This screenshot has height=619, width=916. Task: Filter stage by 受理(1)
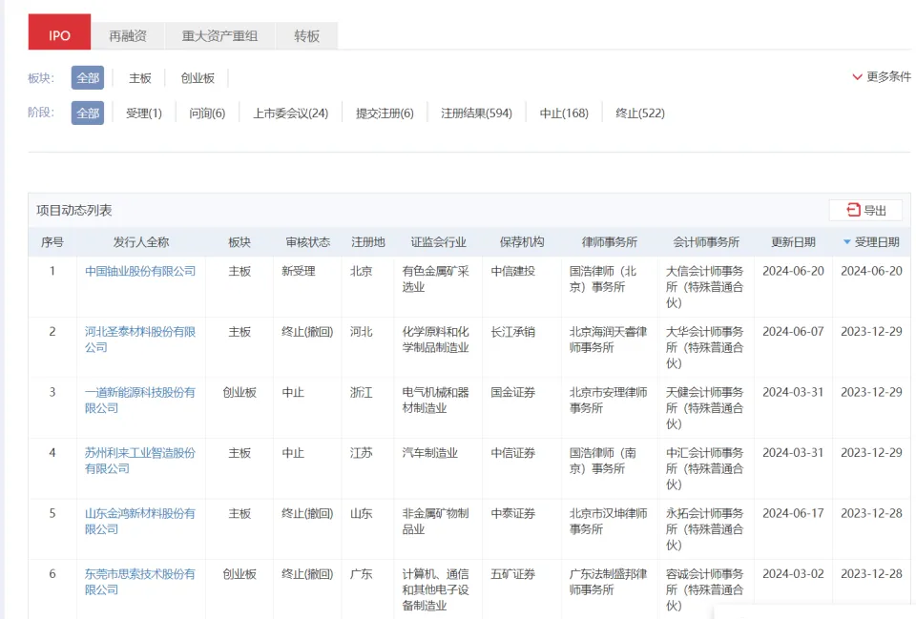(144, 113)
